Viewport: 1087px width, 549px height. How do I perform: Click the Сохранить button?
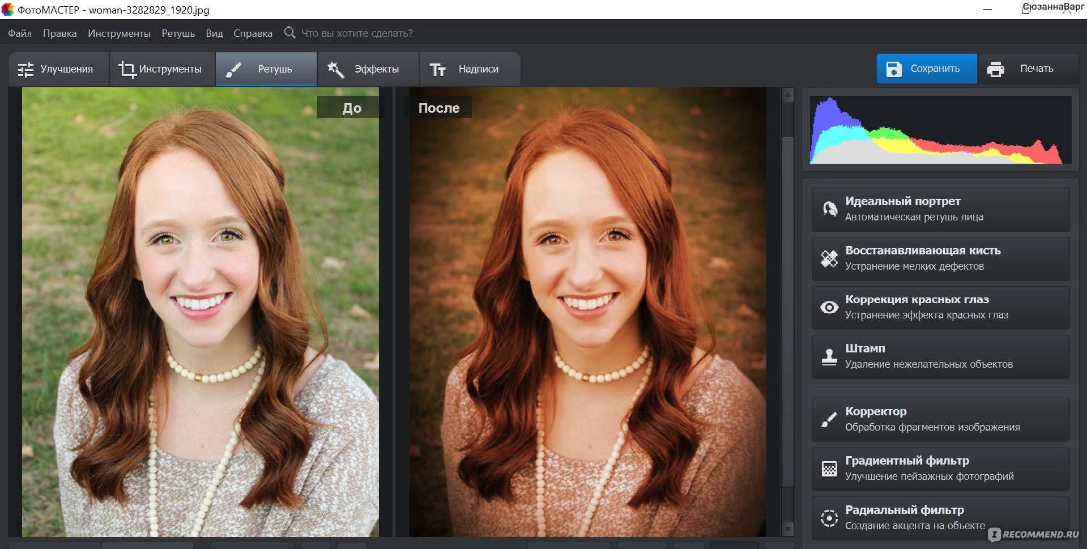tap(926, 69)
